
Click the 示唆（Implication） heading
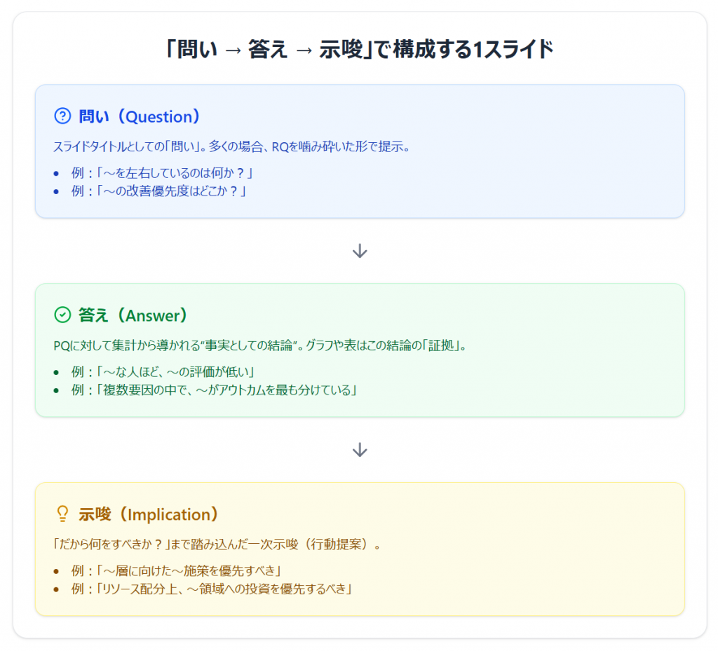pos(149,514)
